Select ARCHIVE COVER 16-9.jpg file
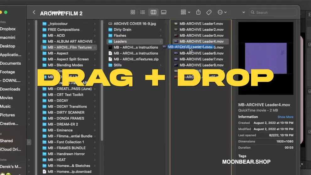The image size is (311, 175). 134,24
